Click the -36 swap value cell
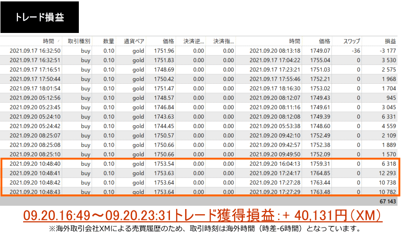 [353, 51]
